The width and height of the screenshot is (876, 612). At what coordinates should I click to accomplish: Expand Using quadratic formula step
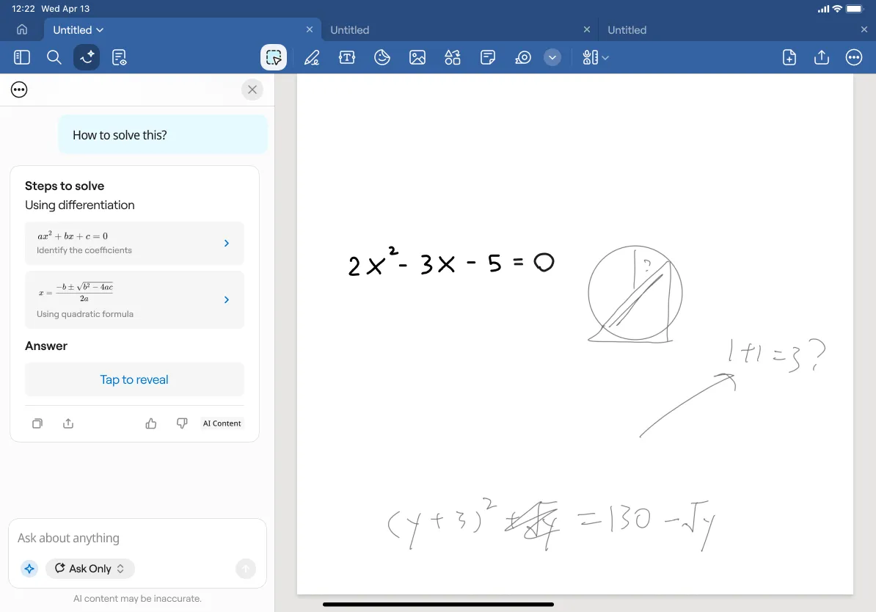point(226,299)
